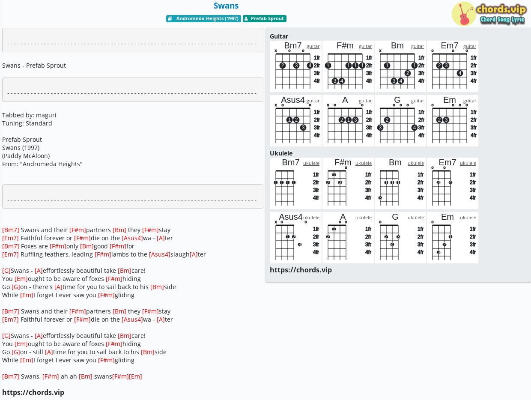The image size is (531, 400).
Task: Click the [Em] chord ending the last lyric line
Action: coord(135,376)
